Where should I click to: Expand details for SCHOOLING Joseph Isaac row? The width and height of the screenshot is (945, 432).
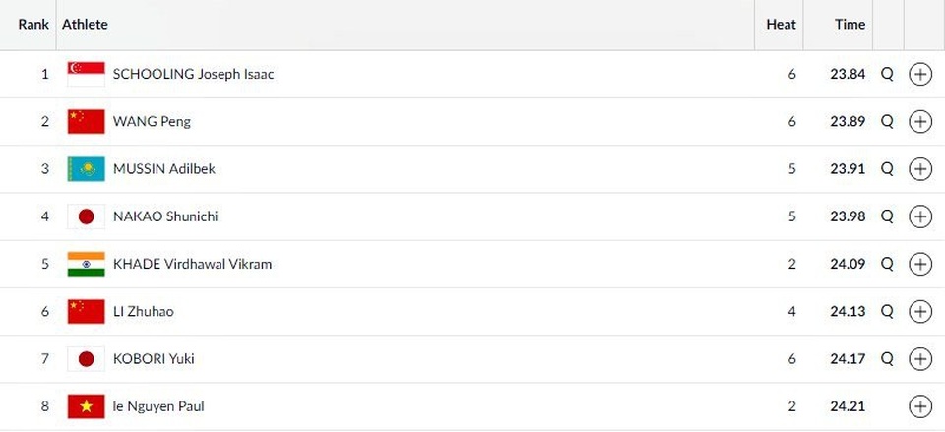pyautogui.click(x=919, y=74)
